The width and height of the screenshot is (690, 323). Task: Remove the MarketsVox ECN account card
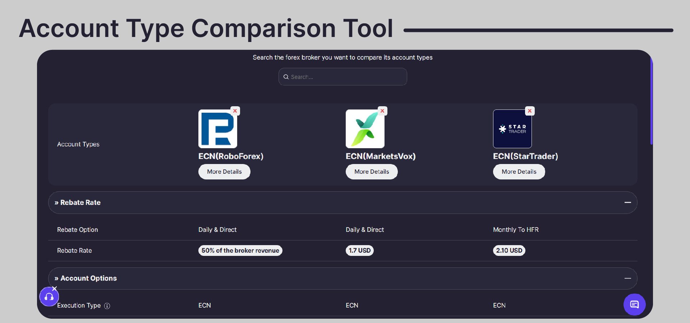point(382,111)
